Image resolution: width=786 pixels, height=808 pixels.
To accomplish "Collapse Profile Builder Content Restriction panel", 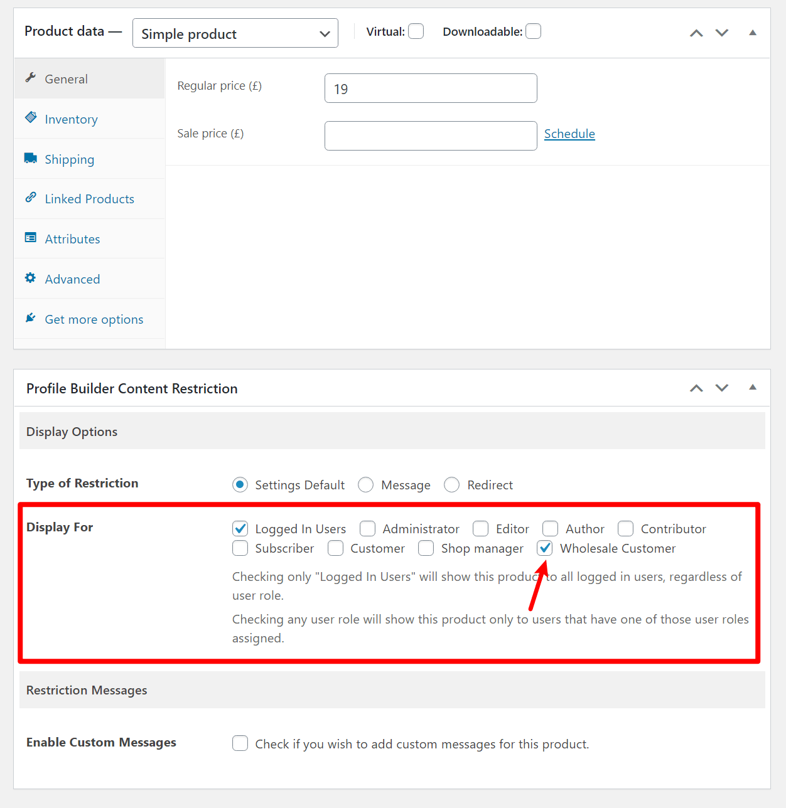I will pyautogui.click(x=752, y=388).
